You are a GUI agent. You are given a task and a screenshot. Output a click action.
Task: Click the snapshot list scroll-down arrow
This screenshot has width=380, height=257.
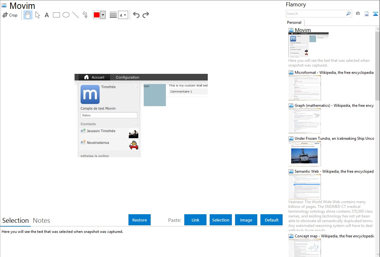(x=378, y=254)
